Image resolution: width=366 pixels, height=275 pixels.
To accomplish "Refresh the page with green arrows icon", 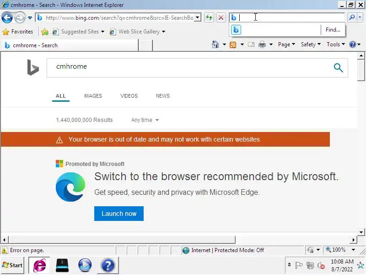I will [x=209, y=17].
